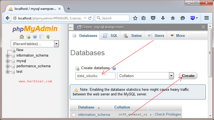Switch to the SQL tab
The image size is (214, 120).
pos(110,36)
